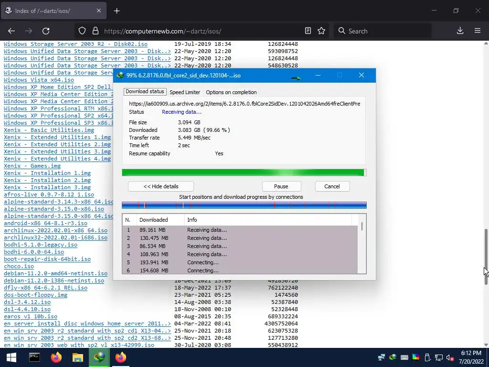Click the colorful square tray icon
Viewport: 489px width, 367px height.
[416, 357]
